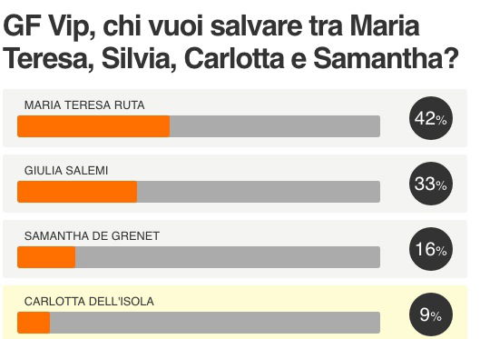This screenshot has width=480, height=339.
Task: Click the 16% result badge
Action: 431,249
